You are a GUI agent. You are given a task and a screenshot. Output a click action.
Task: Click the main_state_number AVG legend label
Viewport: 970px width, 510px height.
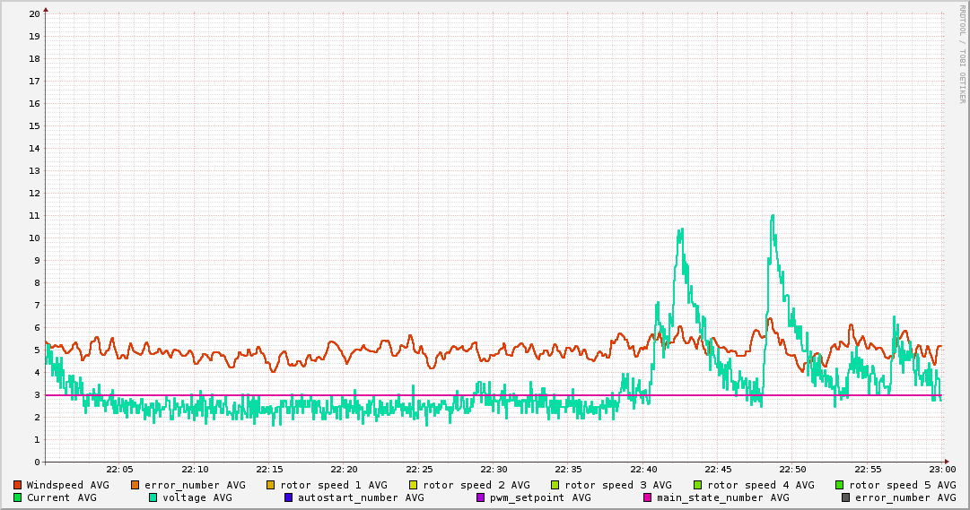(722, 497)
